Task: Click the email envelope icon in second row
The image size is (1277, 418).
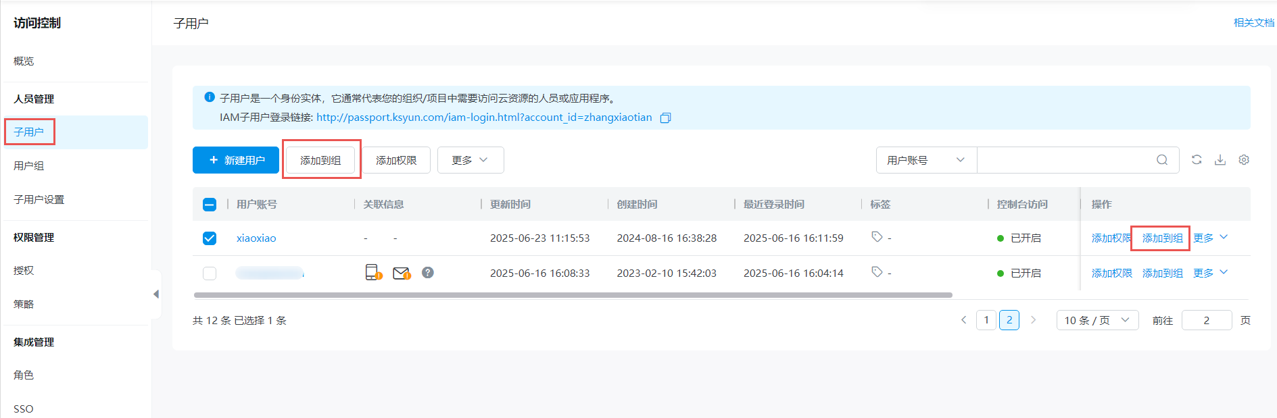Action: pyautogui.click(x=402, y=273)
